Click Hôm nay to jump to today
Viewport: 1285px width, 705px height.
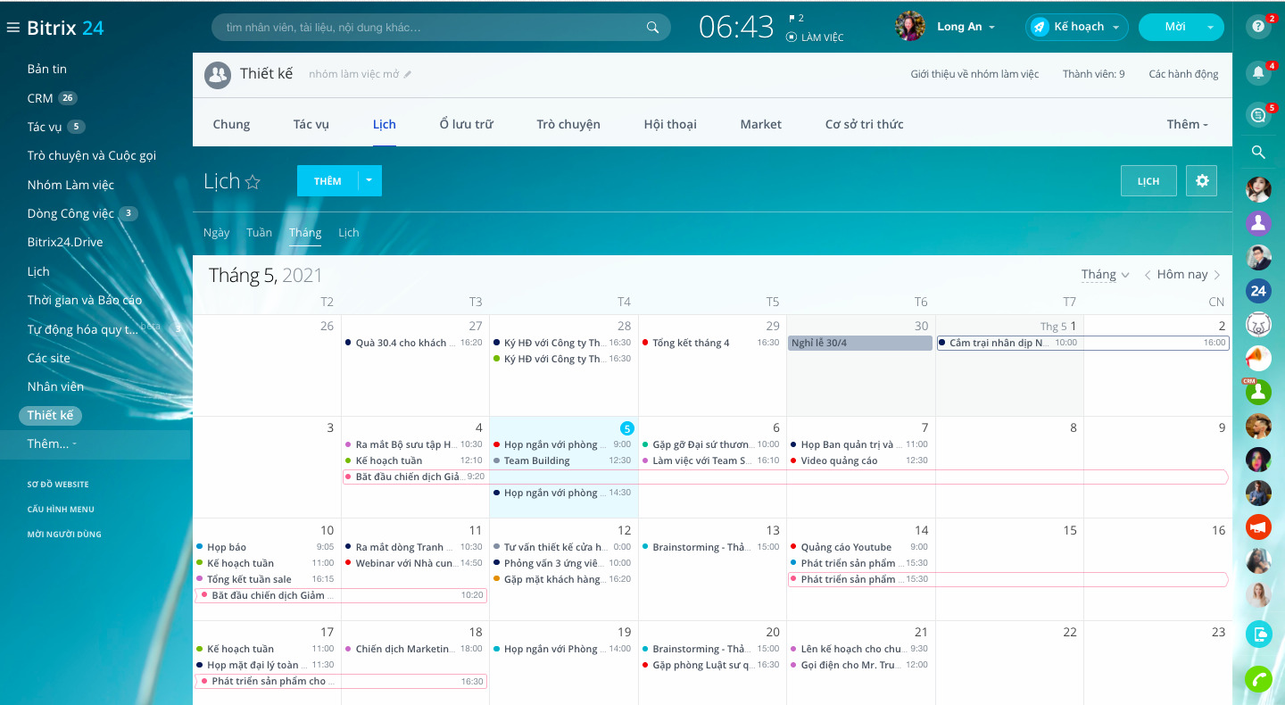pos(1182,275)
